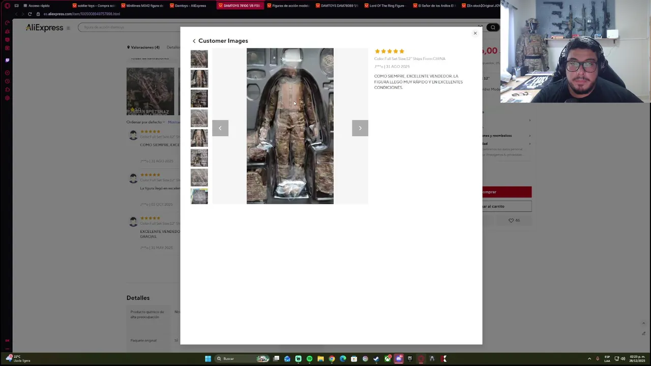This screenshot has width=651, height=366.
Task: Click review 'La figura llegó en excele'
Action: 160,188
